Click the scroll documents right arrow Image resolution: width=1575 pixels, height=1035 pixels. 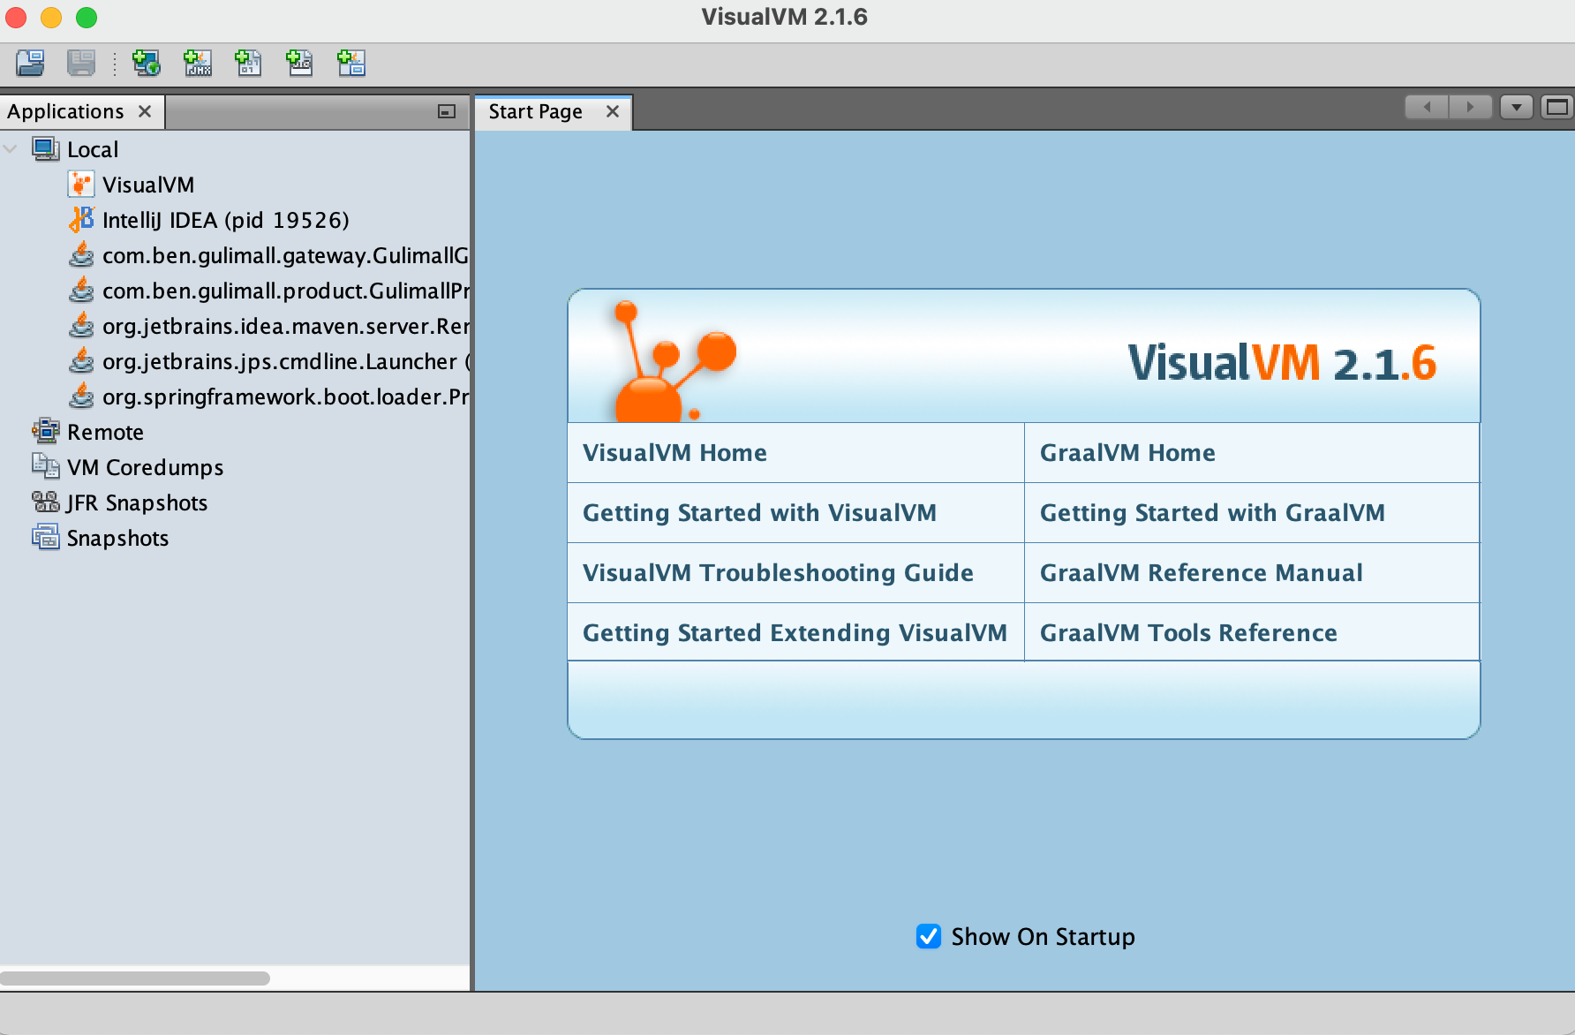coord(1470,108)
